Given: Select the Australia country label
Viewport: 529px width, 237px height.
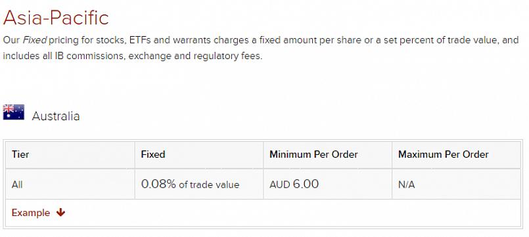Looking at the screenshot, I should (x=56, y=116).
